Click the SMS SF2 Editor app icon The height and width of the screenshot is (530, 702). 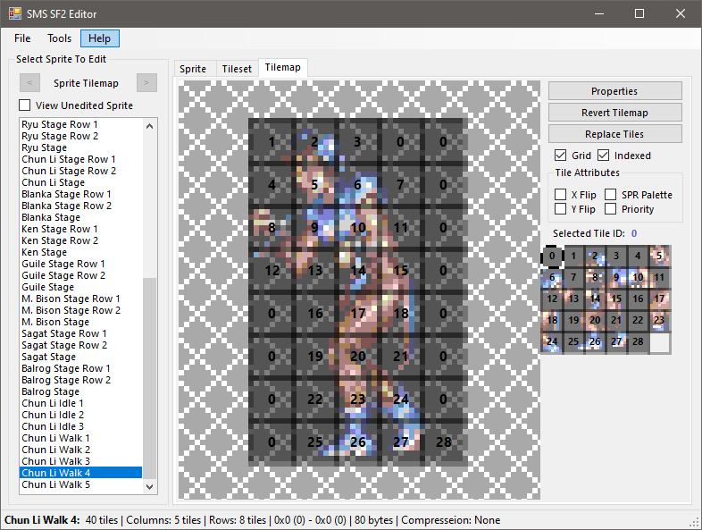(15, 14)
